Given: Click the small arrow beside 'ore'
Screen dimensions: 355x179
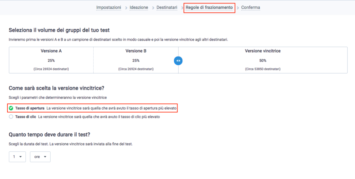Looking at the screenshot, I should pyautogui.click(x=45, y=157).
